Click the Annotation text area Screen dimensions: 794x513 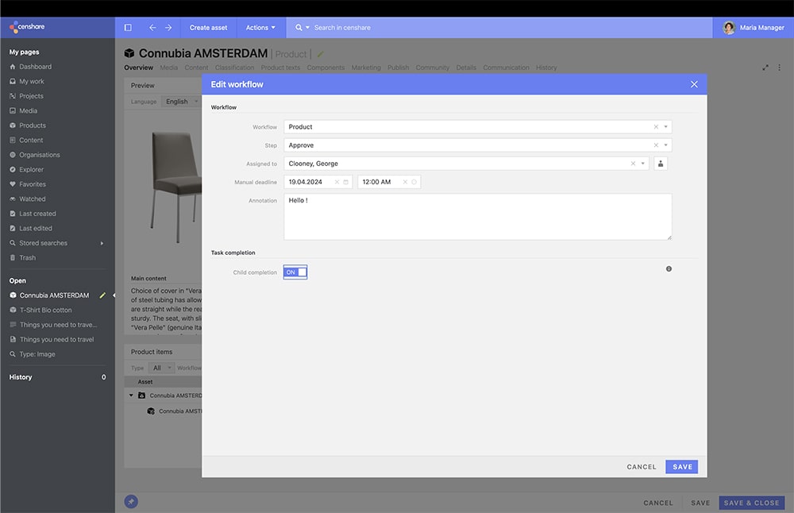point(477,217)
